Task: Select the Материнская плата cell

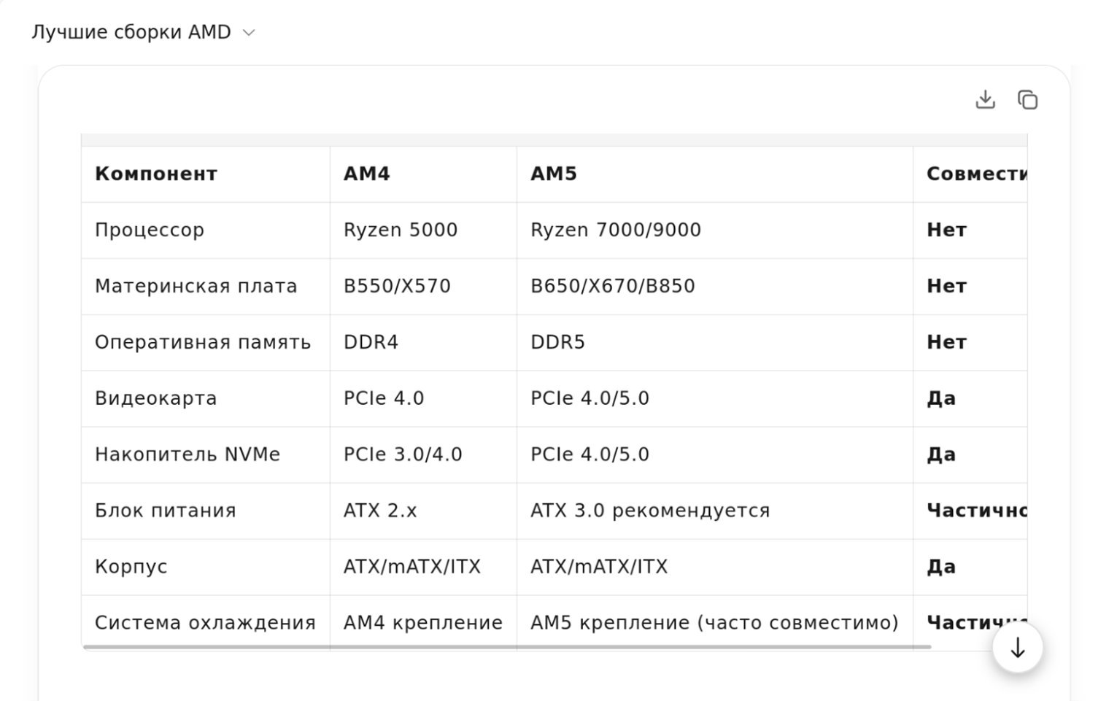Action: [x=196, y=286]
